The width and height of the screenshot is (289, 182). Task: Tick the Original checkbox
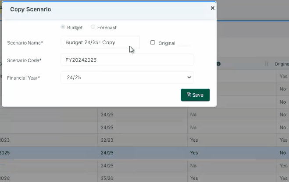tap(153, 42)
